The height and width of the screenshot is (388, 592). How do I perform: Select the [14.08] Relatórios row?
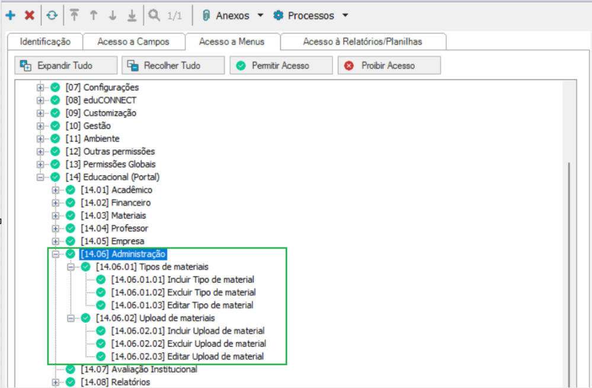[x=116, y=382]
